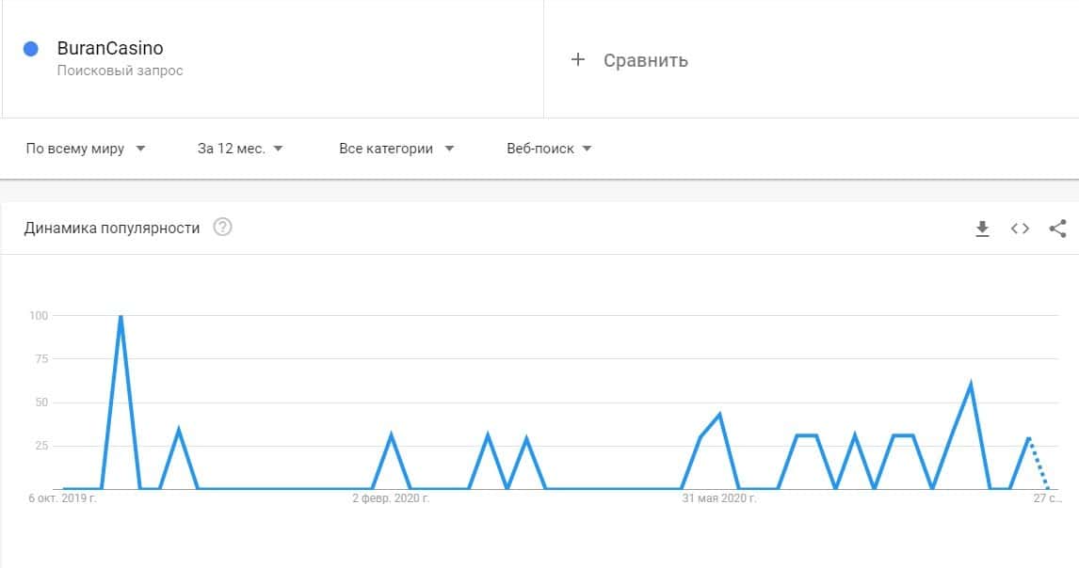Image resolution: width=1079 pixels, height=568 pixels.
Task: Open help next to Динамика популярности
Action: pos(222,228)
